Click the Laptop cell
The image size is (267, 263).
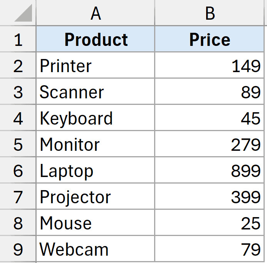coord(96,171)
